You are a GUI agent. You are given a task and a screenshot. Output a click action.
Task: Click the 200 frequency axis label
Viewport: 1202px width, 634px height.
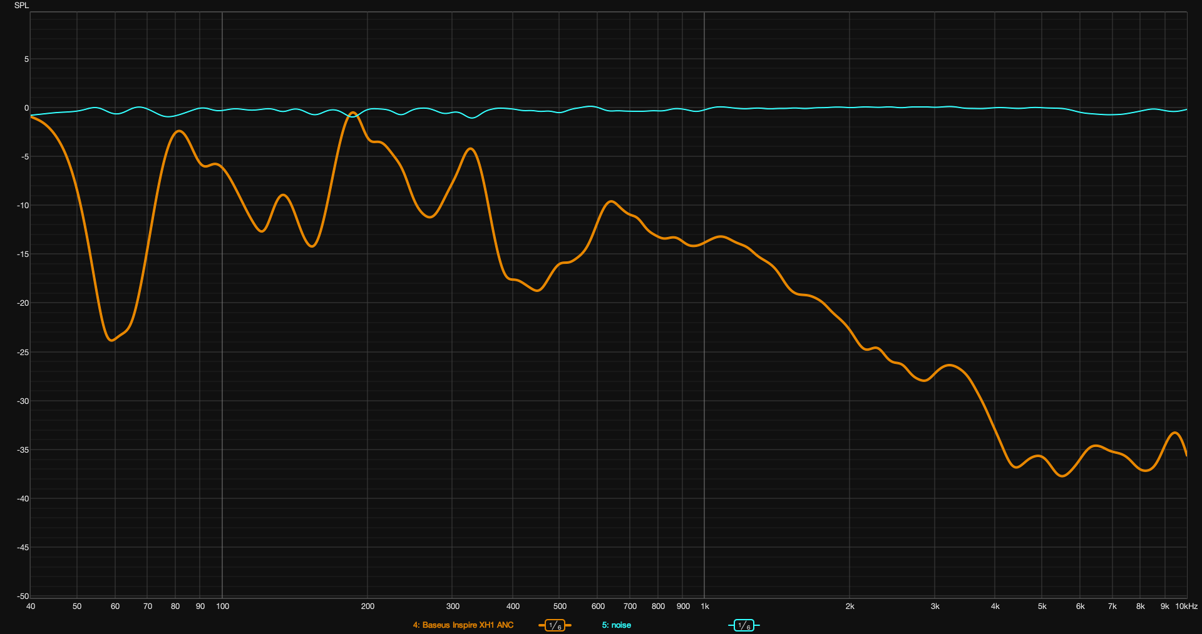[367, 606]
